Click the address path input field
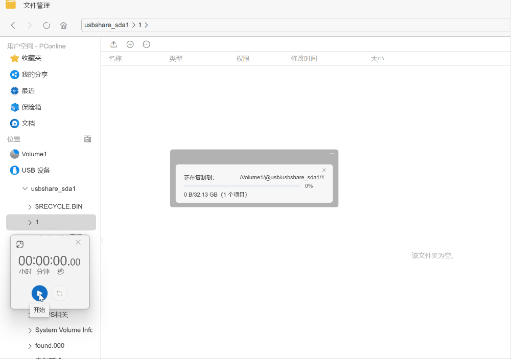511x359 pixels. (307, 25)
